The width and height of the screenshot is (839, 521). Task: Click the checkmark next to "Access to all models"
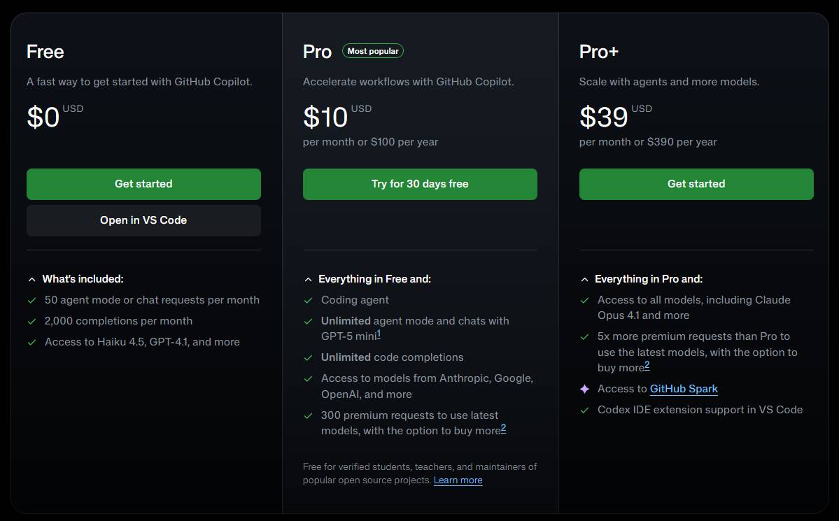585,300
